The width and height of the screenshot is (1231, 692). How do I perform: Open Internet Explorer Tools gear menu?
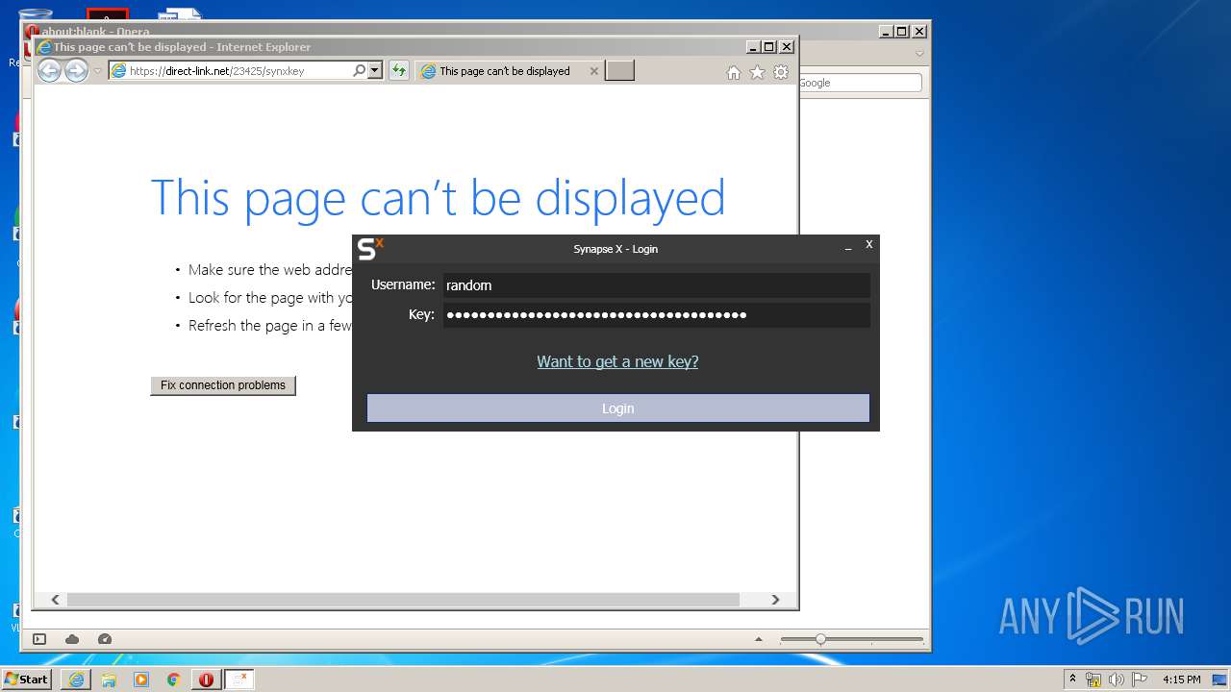click(x=781, y=72)
